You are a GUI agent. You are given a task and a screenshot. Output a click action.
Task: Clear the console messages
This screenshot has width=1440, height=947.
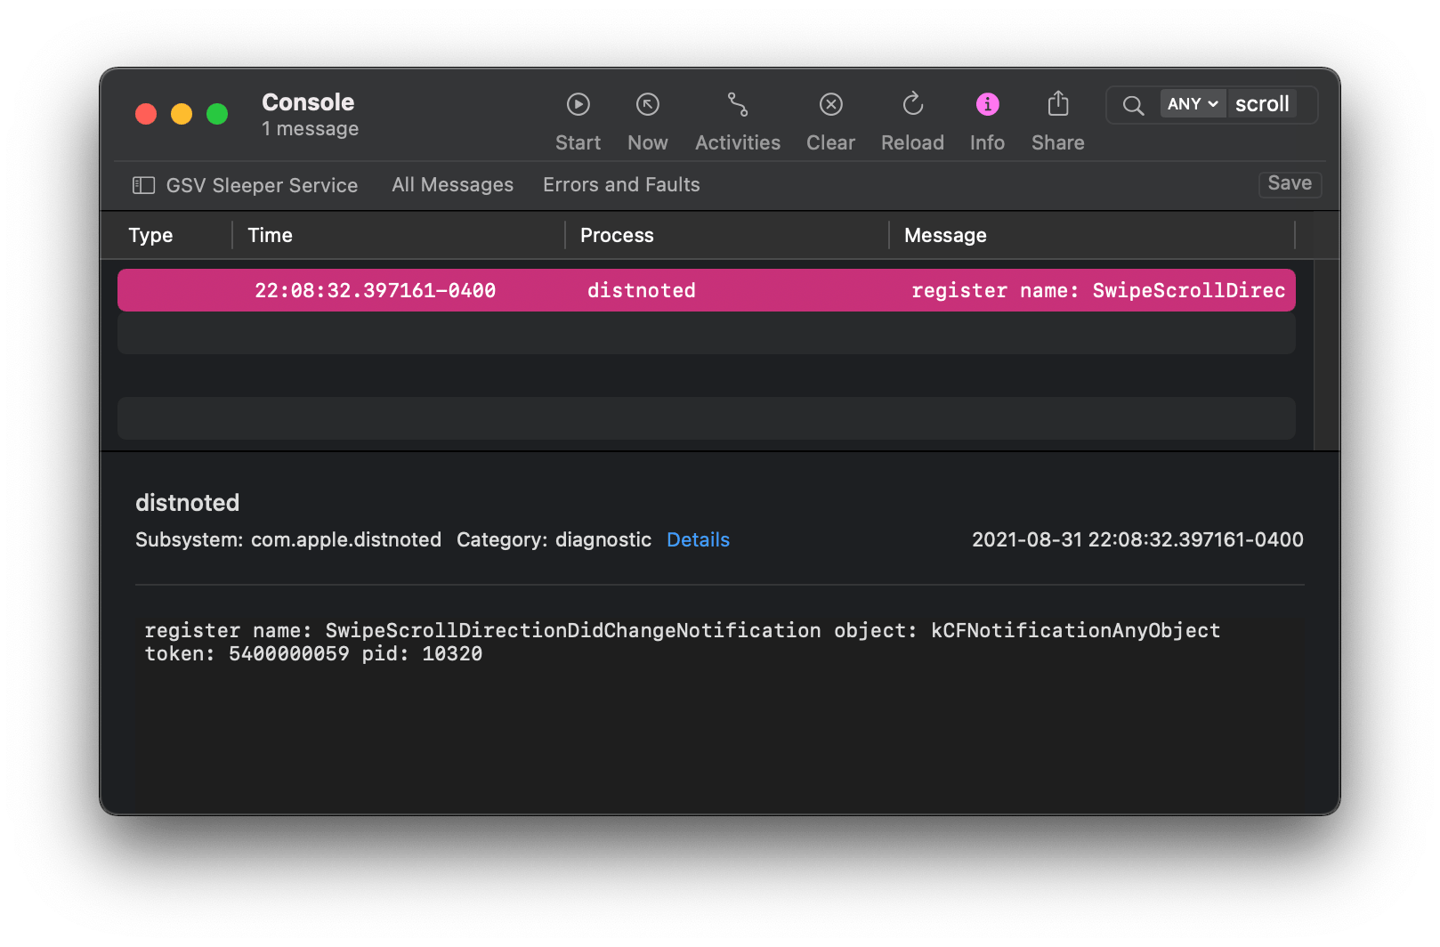[x=829, y=104]
